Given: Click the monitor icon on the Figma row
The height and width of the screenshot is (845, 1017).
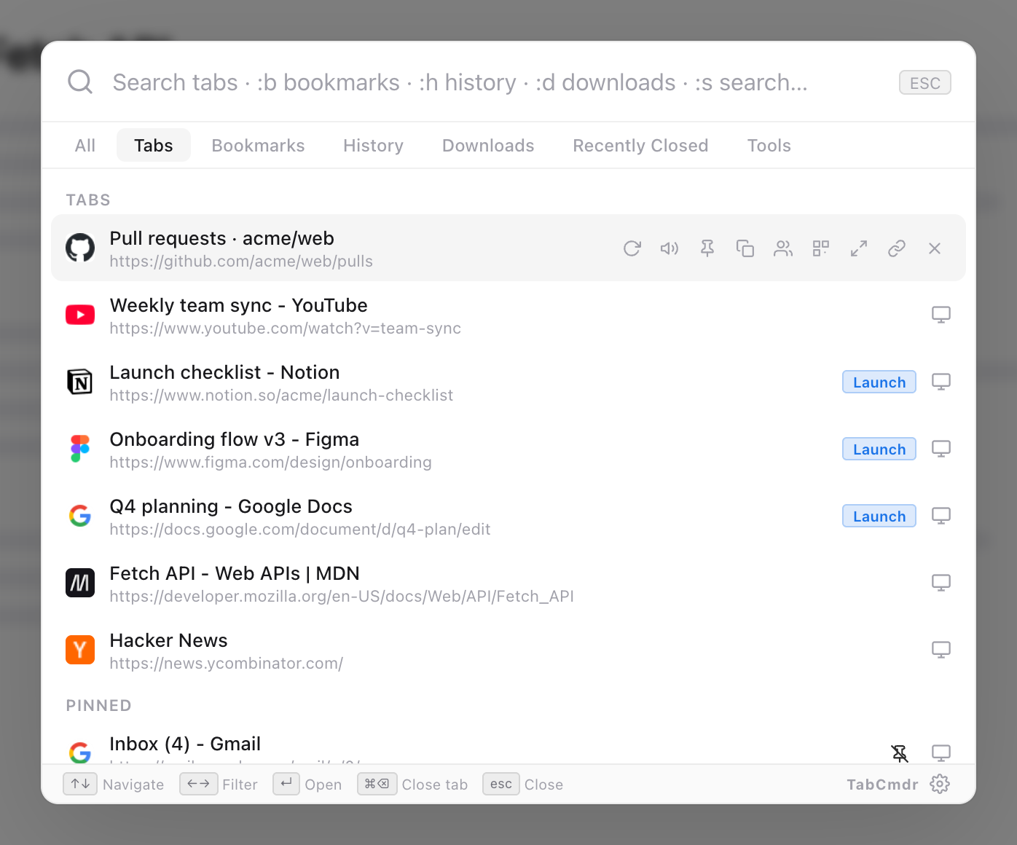Looking at the screenshot, I should [941, 449].
